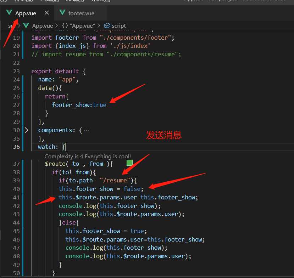Click console.log(this.footer_show) on line 42
Viewport: 294px width, 278px height.
pos(110,206)
